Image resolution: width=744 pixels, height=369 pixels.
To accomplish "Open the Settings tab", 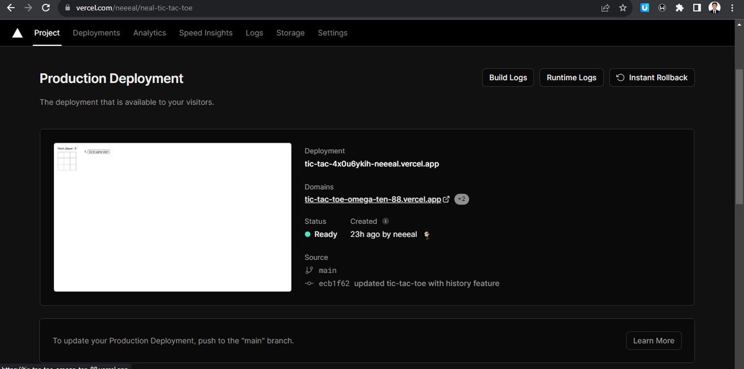I will (x=332, y=33).
